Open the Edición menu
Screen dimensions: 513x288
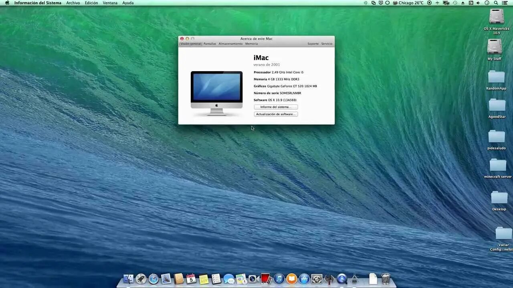click(x=91, y=3)
